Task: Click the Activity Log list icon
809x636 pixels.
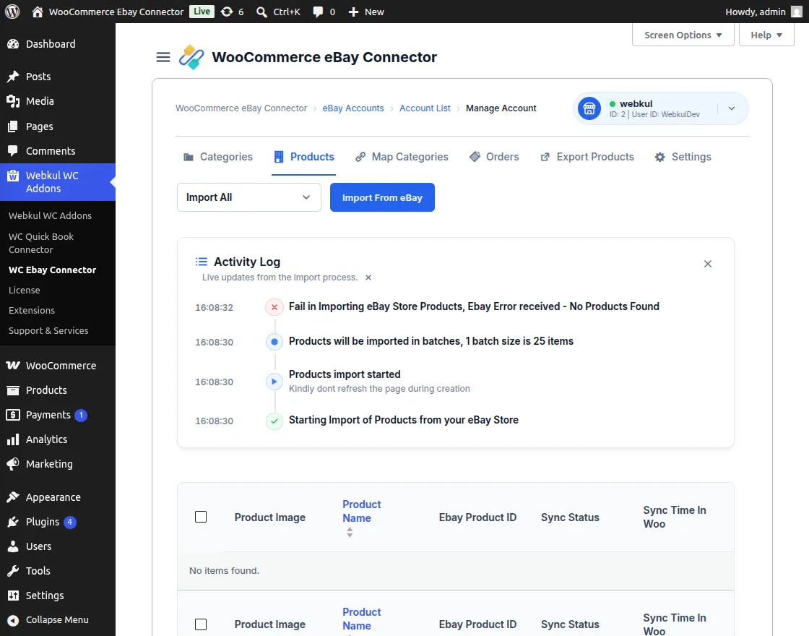Action: pos(202,262)
